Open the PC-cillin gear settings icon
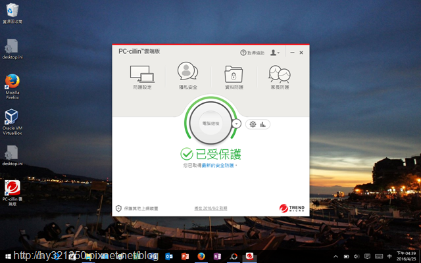The height and width of the screenshot is (263, 421). (x=253, y=124)
